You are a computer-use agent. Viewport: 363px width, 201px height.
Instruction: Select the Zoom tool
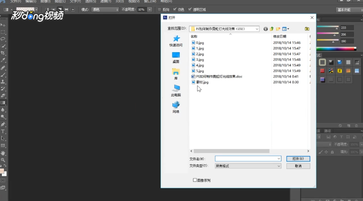pyautogui.click(x=3, y=160)
